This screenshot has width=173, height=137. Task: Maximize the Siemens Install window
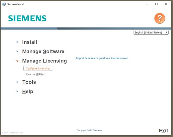point(156,4)
